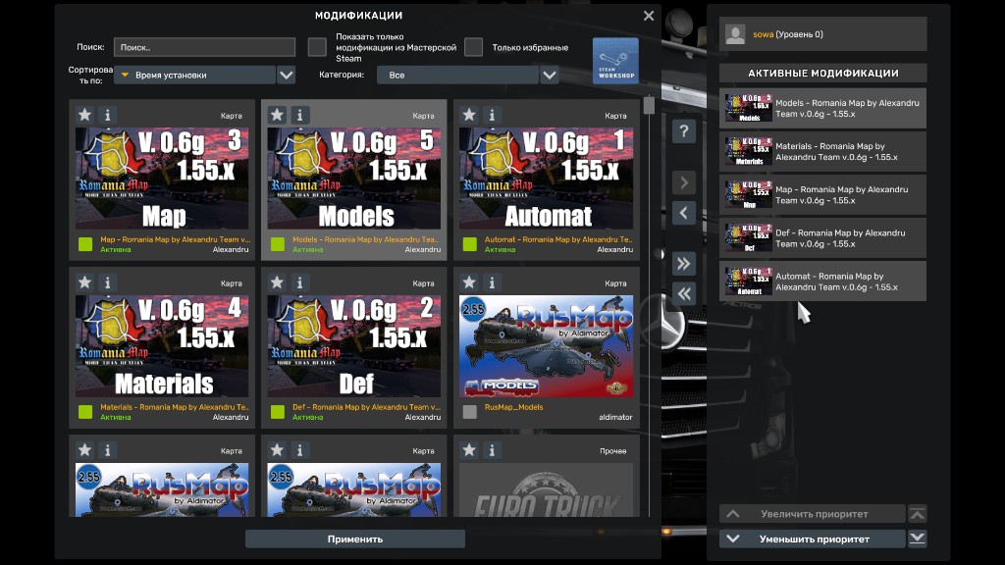Click the 'Применить' button
This screenshot has width=1005, height=565.
(355, 539)
